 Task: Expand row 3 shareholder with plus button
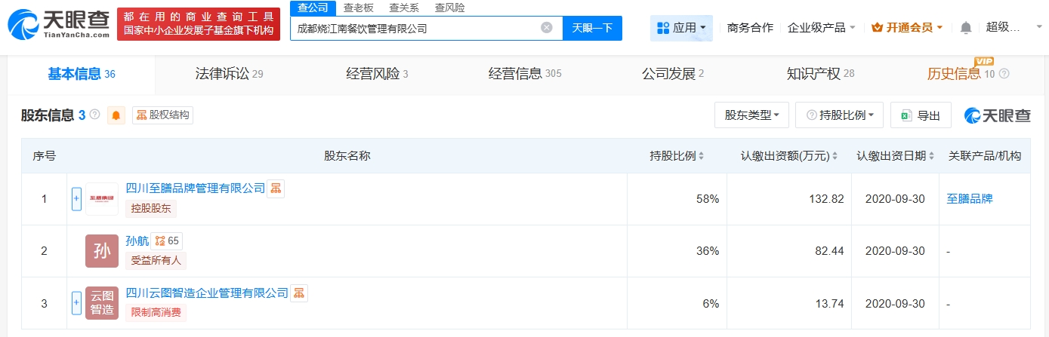click(x=76, y=303)
